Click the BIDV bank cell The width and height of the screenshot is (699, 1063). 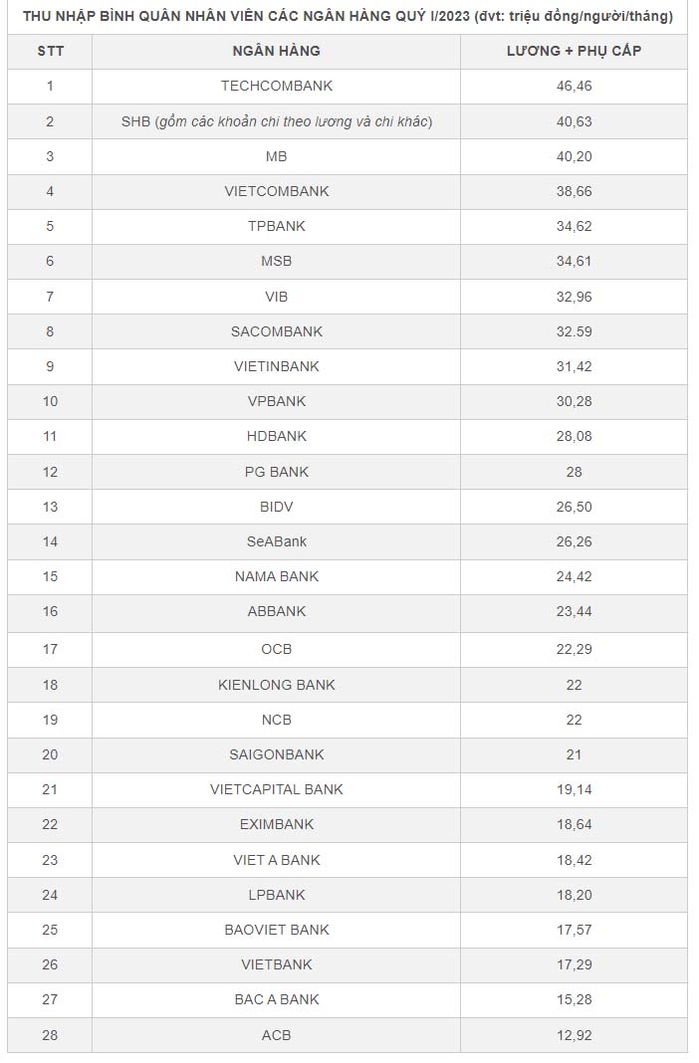point(276,507)
